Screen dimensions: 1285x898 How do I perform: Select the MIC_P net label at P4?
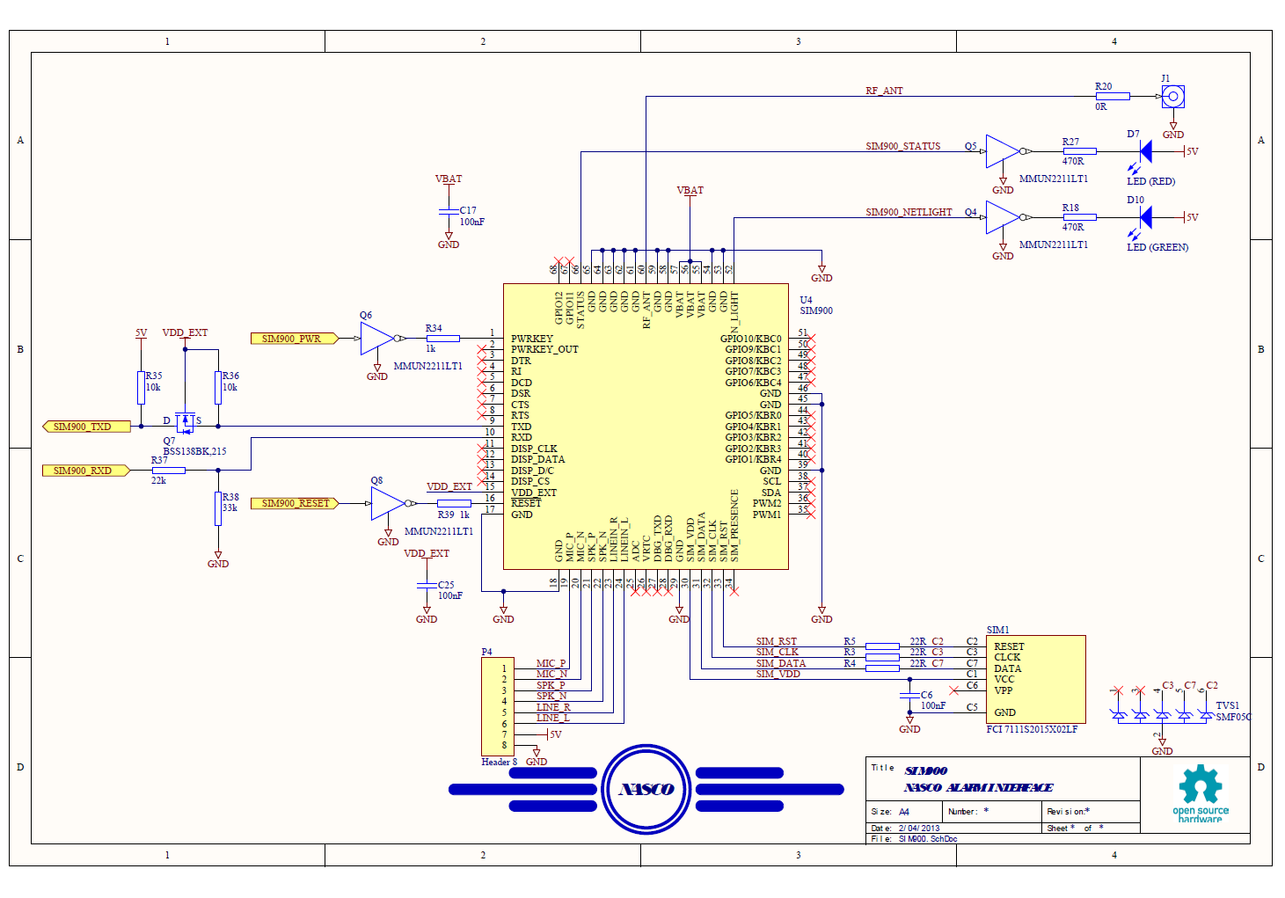(551, 663)
